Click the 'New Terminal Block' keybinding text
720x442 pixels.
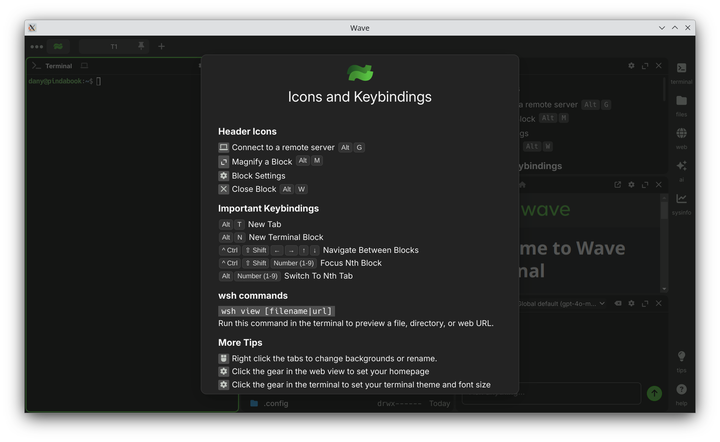coord(286,237)
